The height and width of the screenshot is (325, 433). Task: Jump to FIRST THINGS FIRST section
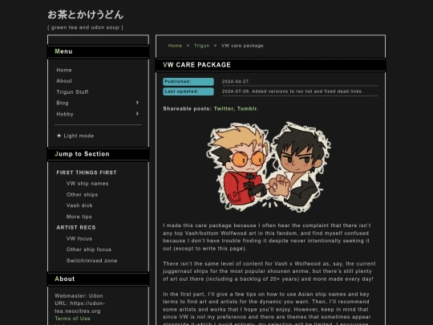[87, 173]
